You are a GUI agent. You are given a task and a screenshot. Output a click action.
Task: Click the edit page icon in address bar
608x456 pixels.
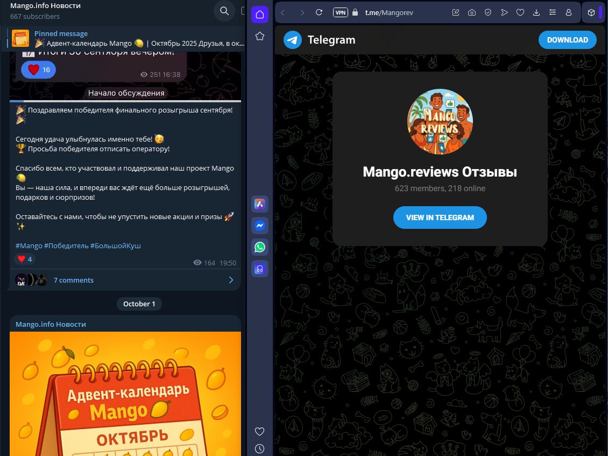click(456, 12)
